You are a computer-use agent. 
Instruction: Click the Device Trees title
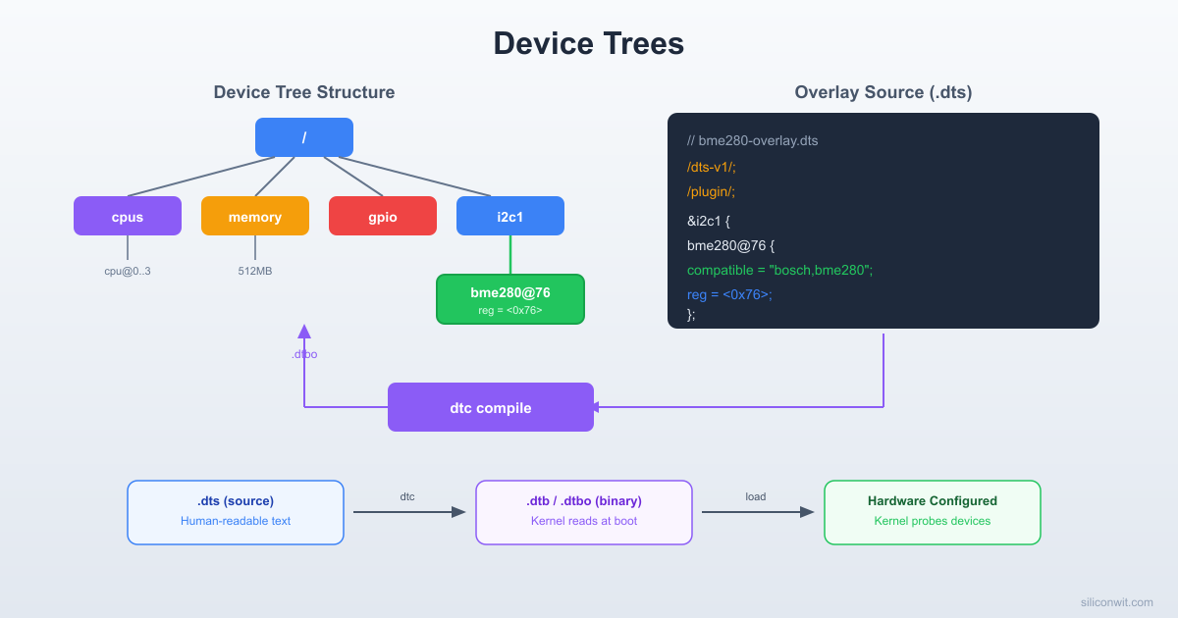(x=589, y=43)
